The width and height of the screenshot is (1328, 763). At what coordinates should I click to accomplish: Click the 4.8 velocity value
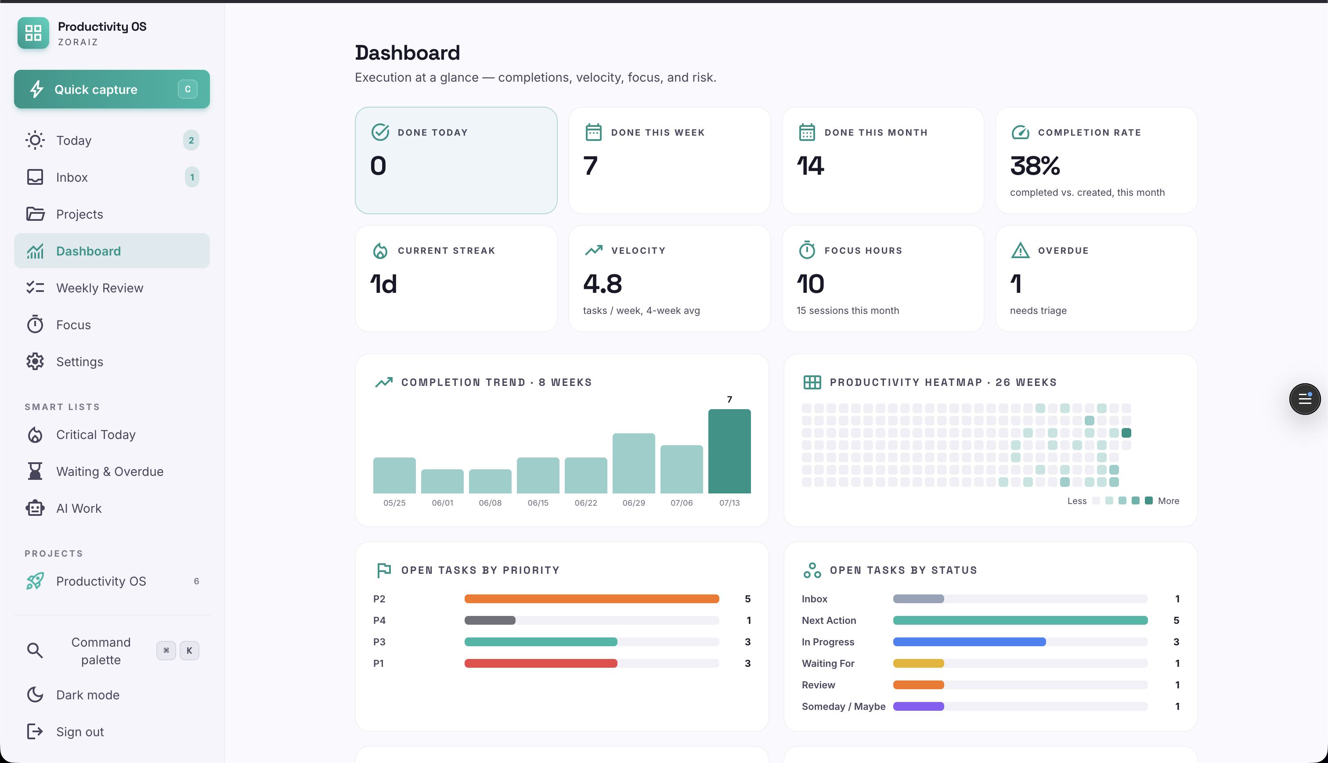[603, 284]
